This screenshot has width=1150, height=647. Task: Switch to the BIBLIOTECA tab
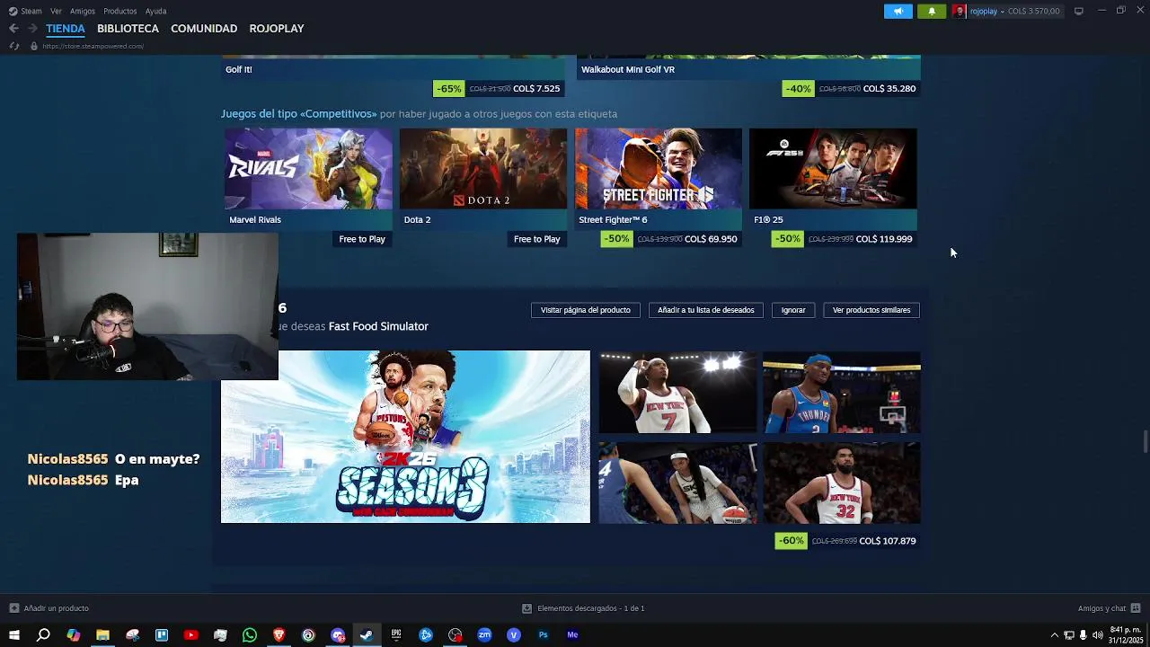(128, 29)
